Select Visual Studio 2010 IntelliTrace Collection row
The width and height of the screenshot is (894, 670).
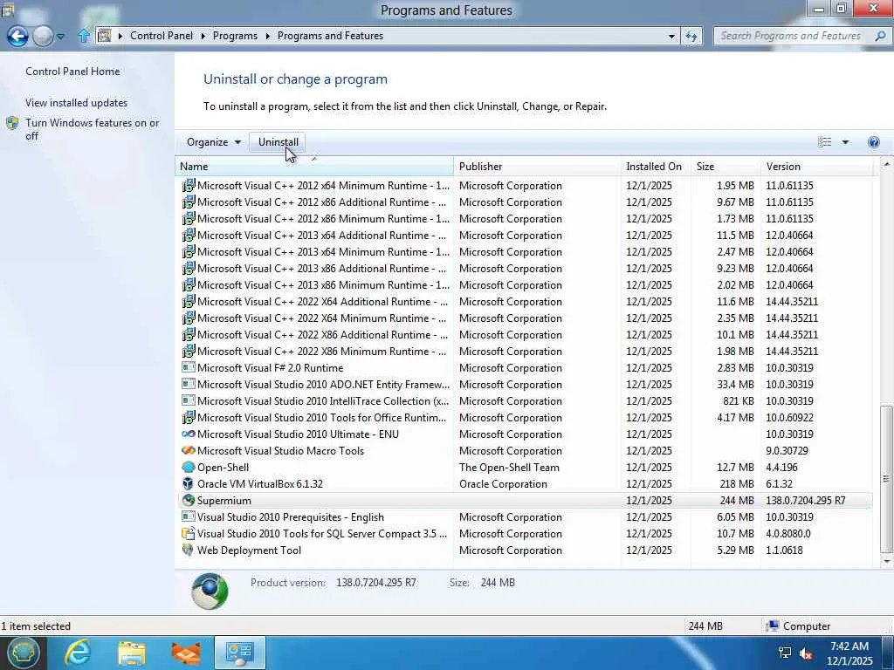tap(524, 400)
